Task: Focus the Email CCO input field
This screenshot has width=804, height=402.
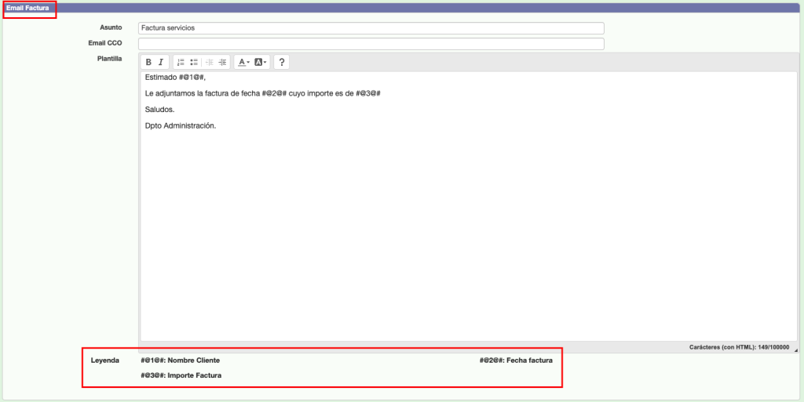Action: click(x=371, y=44)
